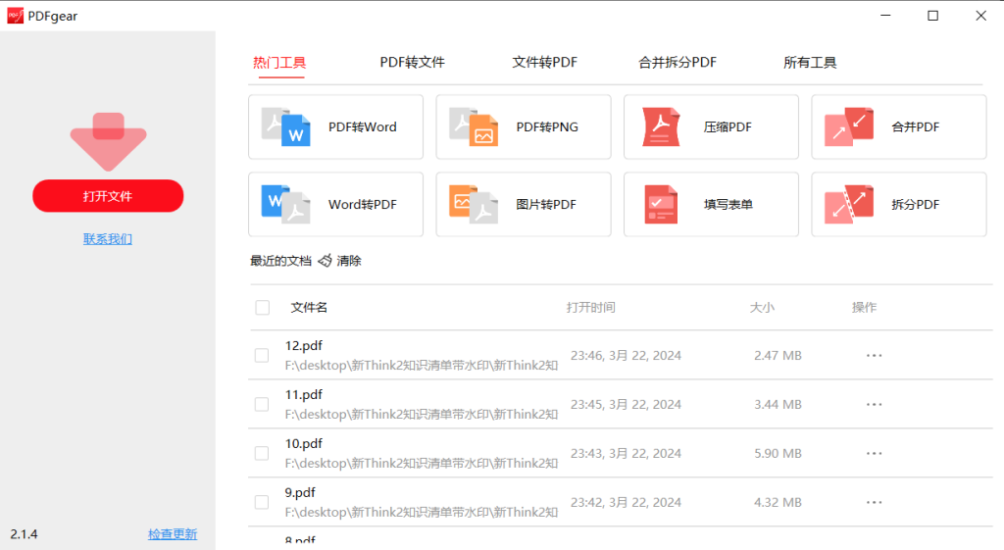Switch to the PDF转文件 tab
The width and height of the screenshot is (1004, 550).
413,63
